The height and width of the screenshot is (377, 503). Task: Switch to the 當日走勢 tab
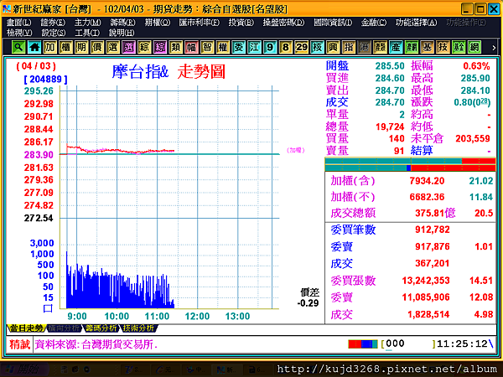26,328
